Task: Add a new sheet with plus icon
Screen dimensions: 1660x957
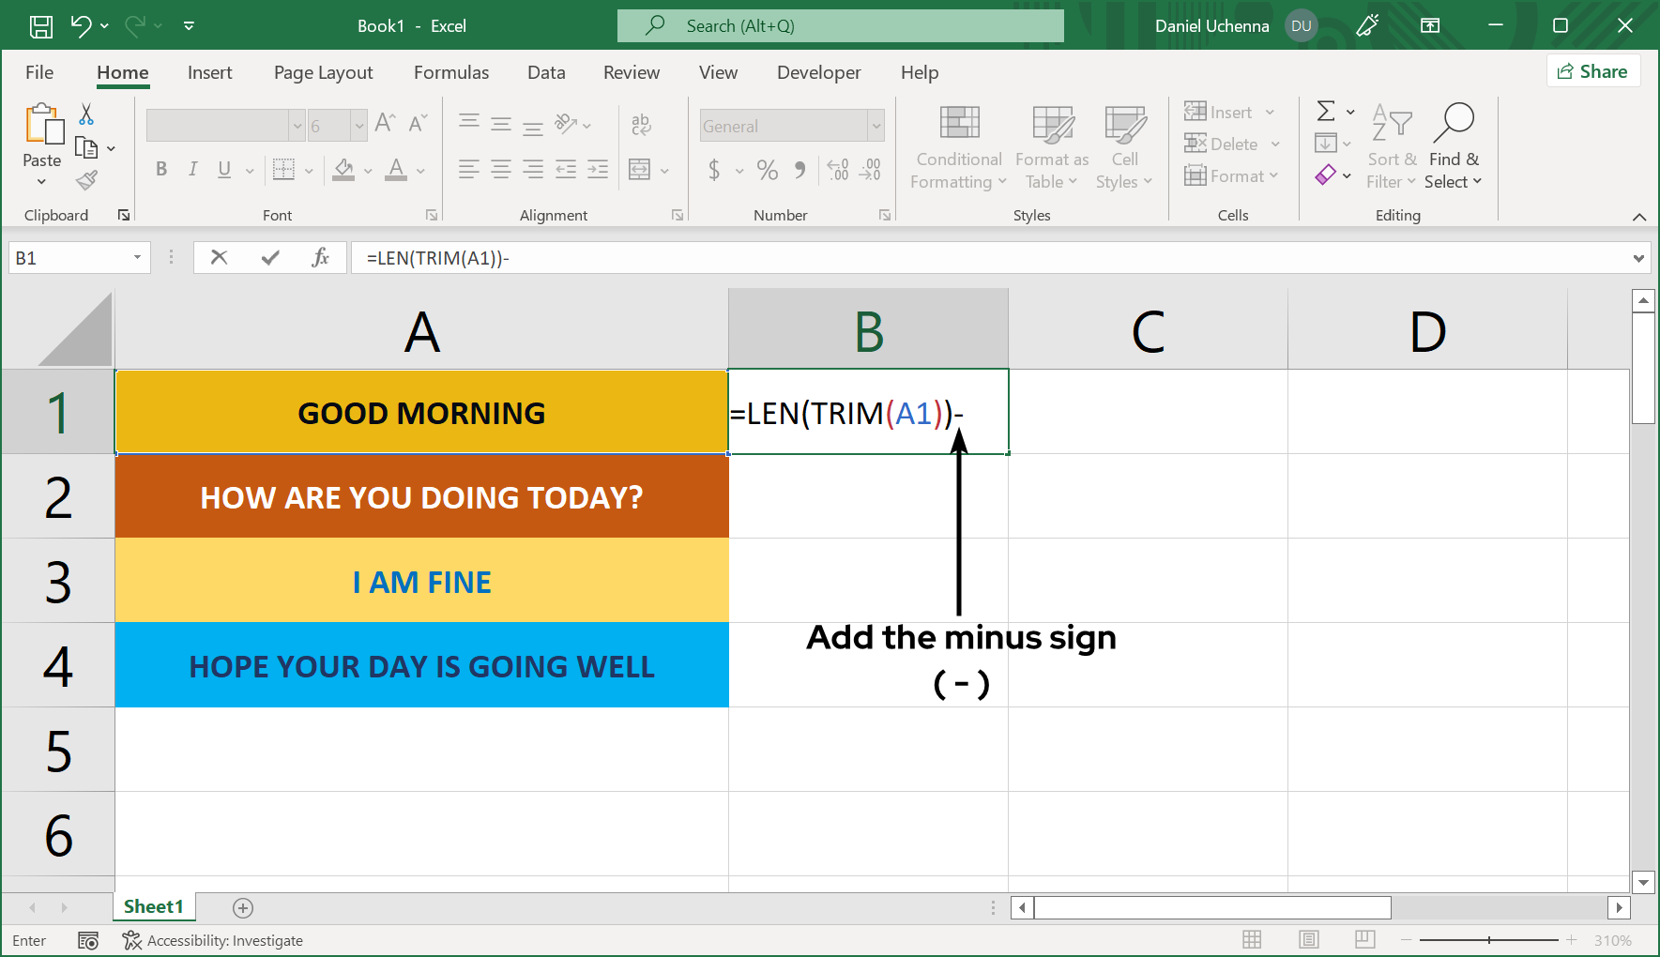Action: (x=243, y=907)
